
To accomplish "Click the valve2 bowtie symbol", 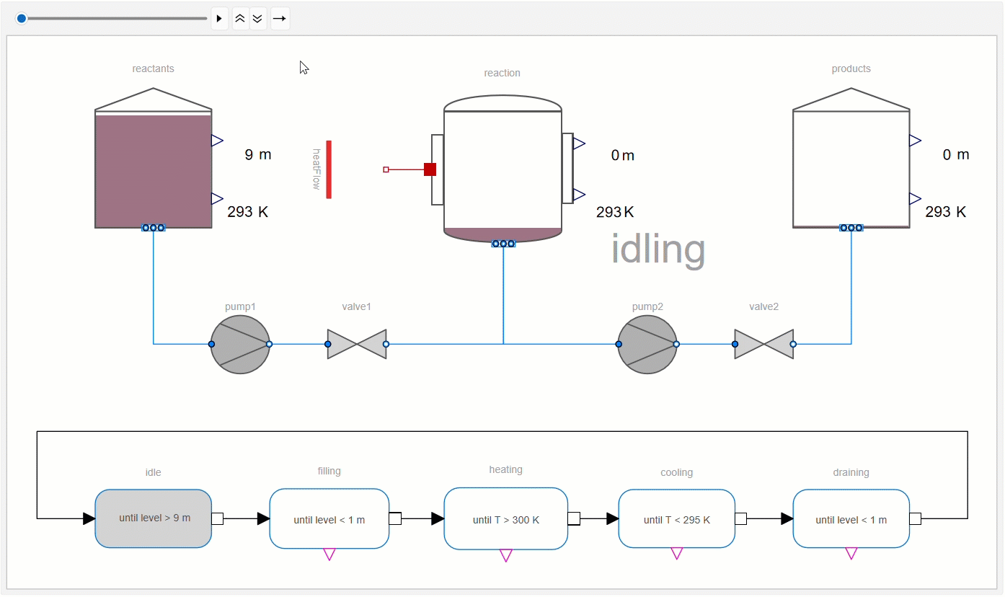I will point(763,345).
